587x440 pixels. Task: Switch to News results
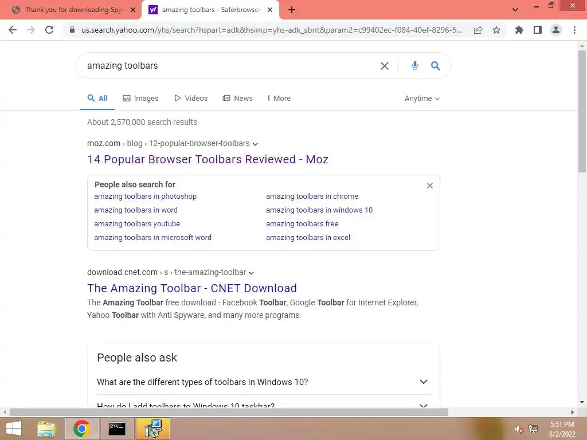tap(238, 99)
